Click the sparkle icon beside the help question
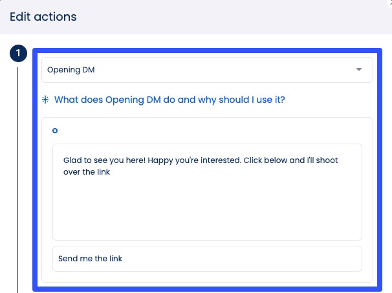 click(45, 100)
